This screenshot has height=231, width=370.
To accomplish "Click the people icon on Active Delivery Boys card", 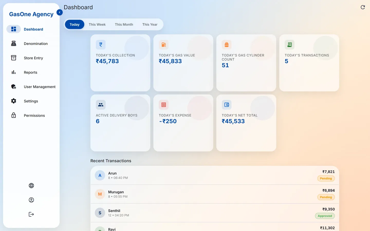I will coord(101,105).
